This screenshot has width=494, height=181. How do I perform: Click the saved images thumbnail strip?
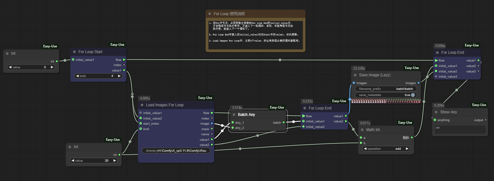pyautogui.click(x=386, y=101)
